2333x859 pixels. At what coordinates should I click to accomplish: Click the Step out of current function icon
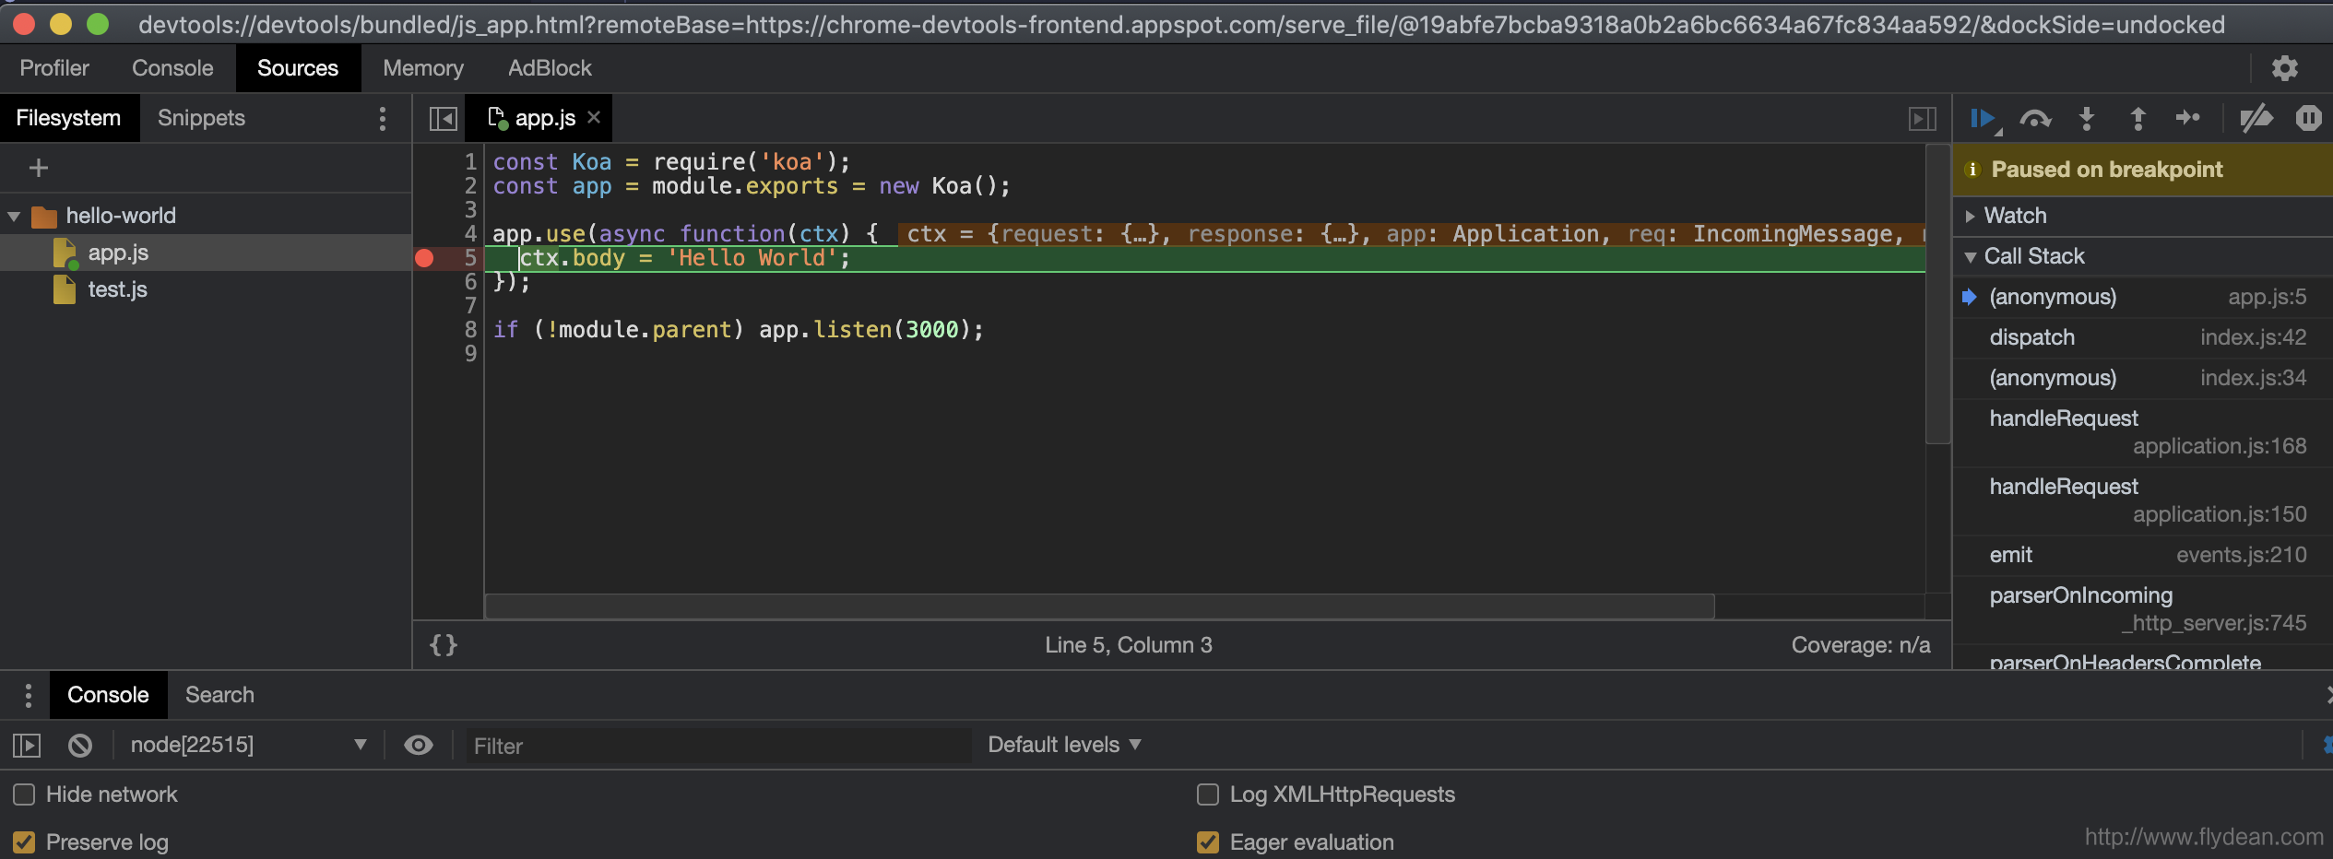[2138, 118]
